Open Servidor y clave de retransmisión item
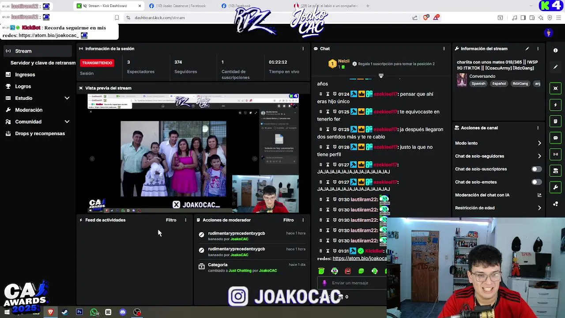Viewport: 565px width, 318px height. click(43, 63)
